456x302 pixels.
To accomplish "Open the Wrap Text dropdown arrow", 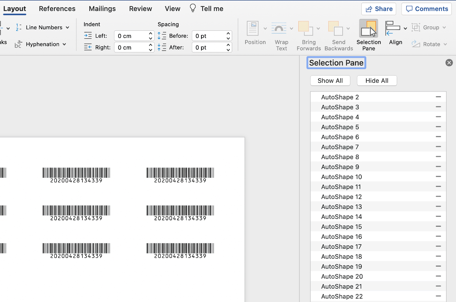I will pyautogui.click(x=291, y=28).
